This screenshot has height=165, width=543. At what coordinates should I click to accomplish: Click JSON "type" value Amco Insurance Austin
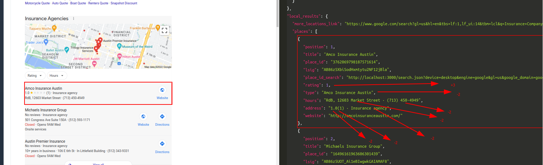(x=348, y=93)
